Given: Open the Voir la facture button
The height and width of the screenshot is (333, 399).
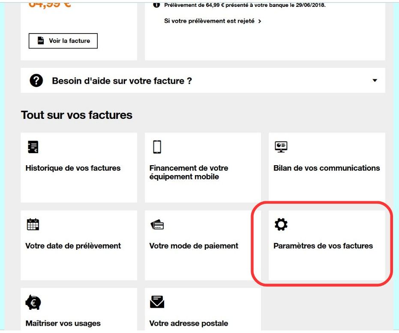Looking at the screenshot, I should 63,41.
